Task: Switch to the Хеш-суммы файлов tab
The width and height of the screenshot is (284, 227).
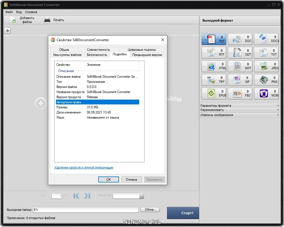Action: tap(67, 55)
